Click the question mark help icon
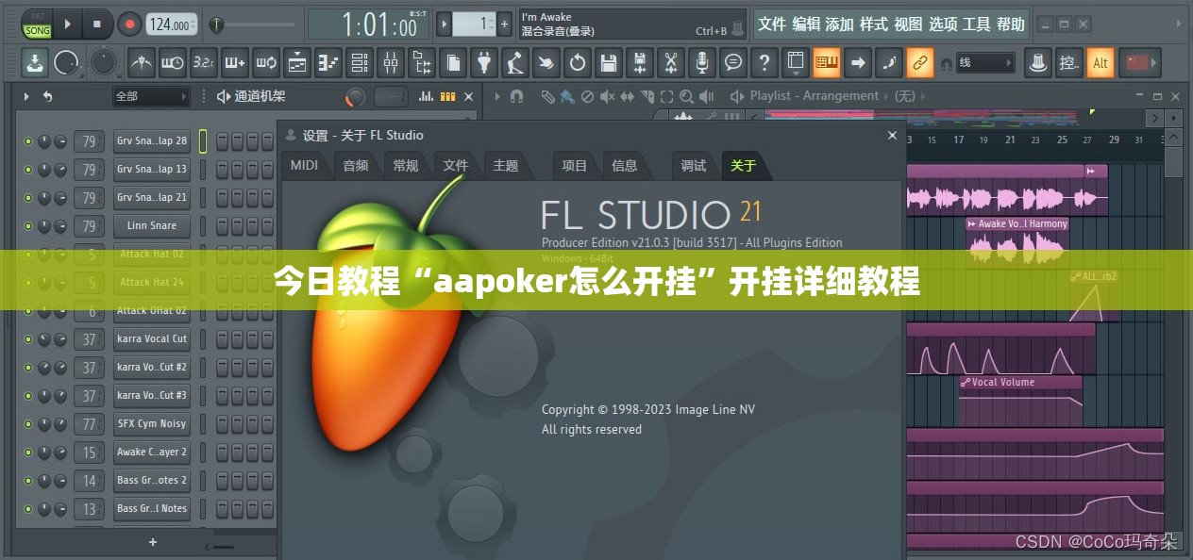Viewport: 1193px width, 560px height. (x=764, y=63)
